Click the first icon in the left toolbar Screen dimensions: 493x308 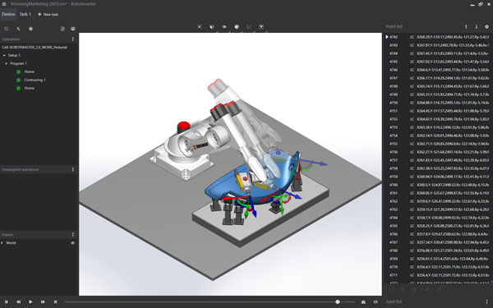[7, 29]
